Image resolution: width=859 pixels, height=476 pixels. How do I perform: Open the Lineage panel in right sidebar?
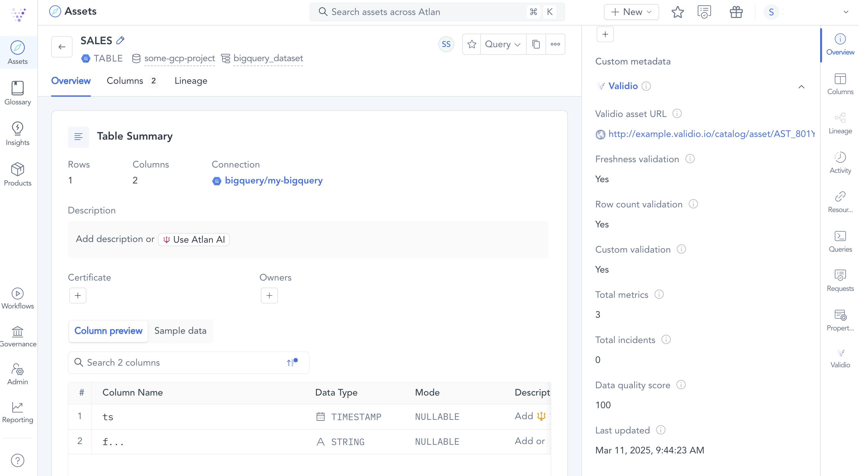point(840,123)
